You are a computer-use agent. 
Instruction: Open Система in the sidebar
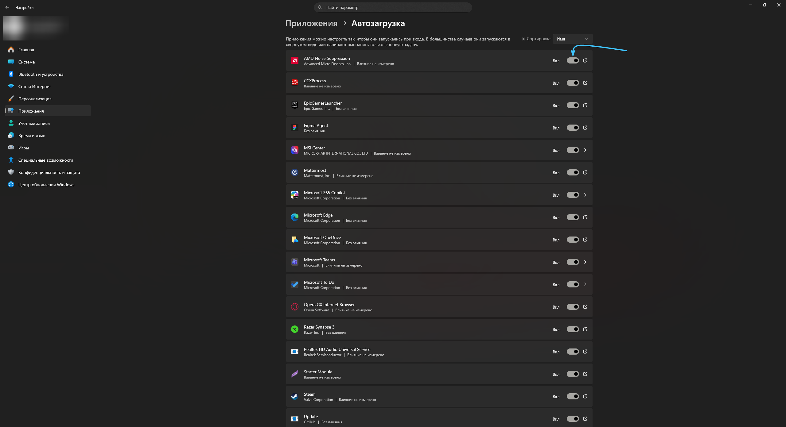pyautogui.click(x=26, y=62)
